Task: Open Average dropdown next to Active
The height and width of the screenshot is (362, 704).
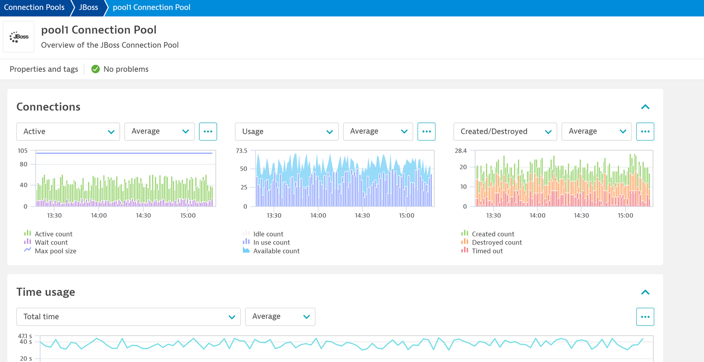Action: click(x=159, y=132)
